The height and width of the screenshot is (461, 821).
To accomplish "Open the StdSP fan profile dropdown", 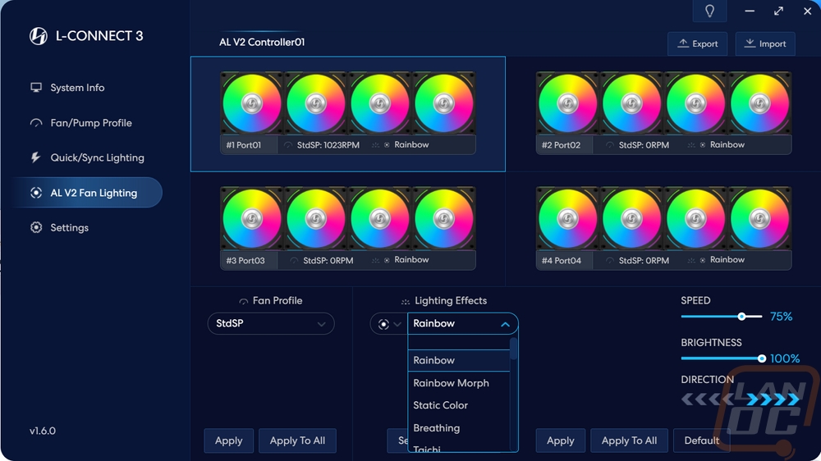I will click(x=271, y=324).
